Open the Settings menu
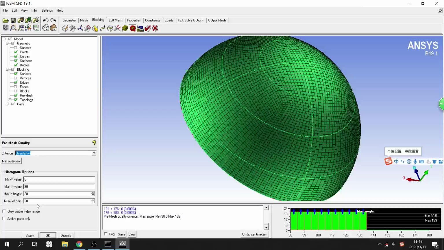The image size is (444, 250). tap(47, 10)
